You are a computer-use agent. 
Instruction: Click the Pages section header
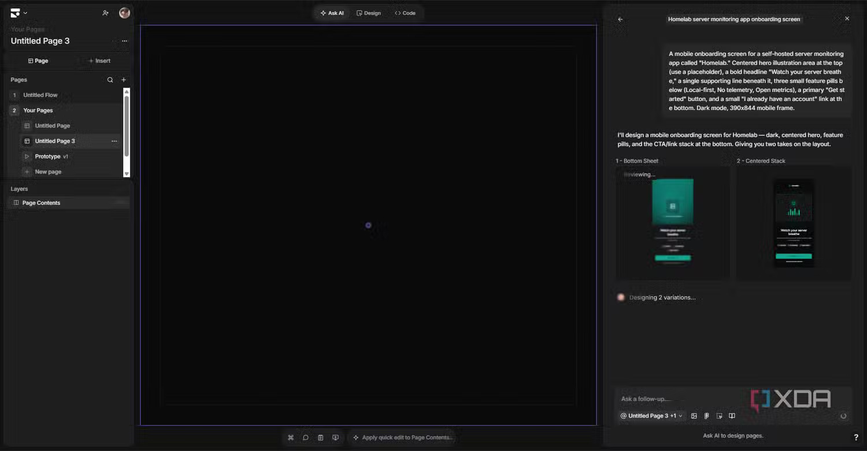pos(19,80)
